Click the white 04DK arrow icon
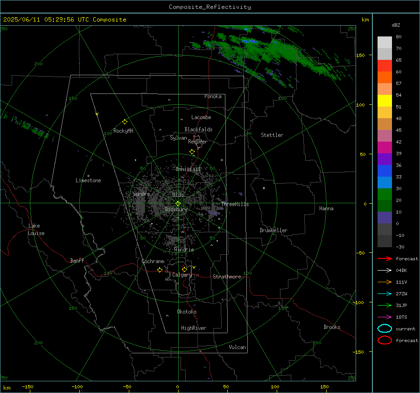 click(385, 271)
